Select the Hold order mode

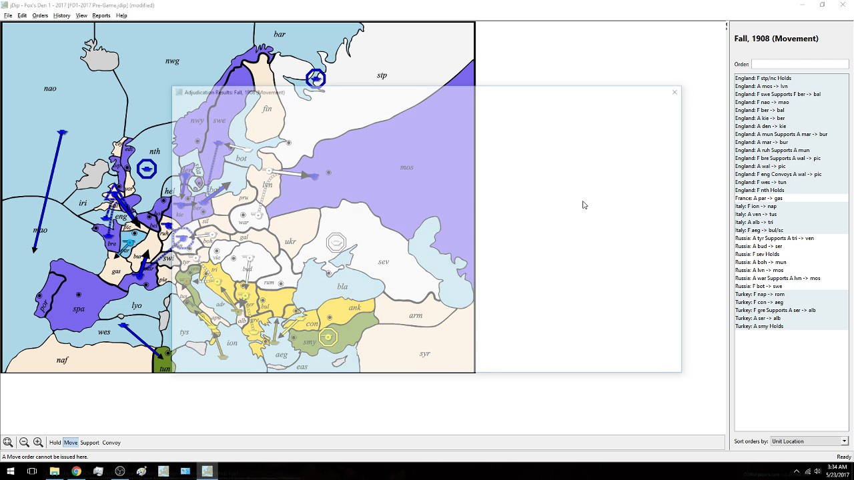(x=55, y=443)
